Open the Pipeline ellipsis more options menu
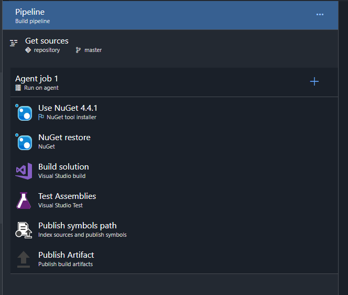 [320, 15]
